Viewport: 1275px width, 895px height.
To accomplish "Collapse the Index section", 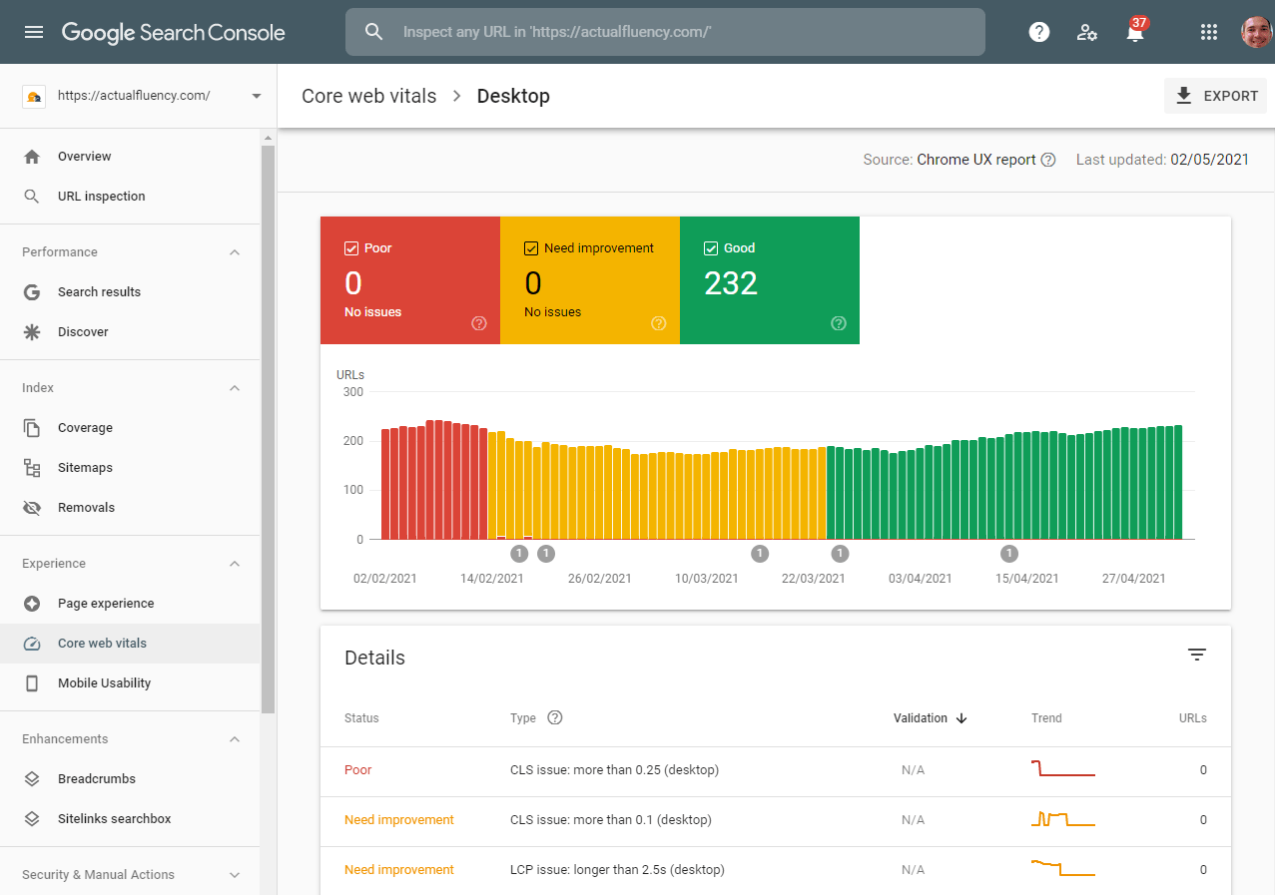I will [x=235, y=388].
